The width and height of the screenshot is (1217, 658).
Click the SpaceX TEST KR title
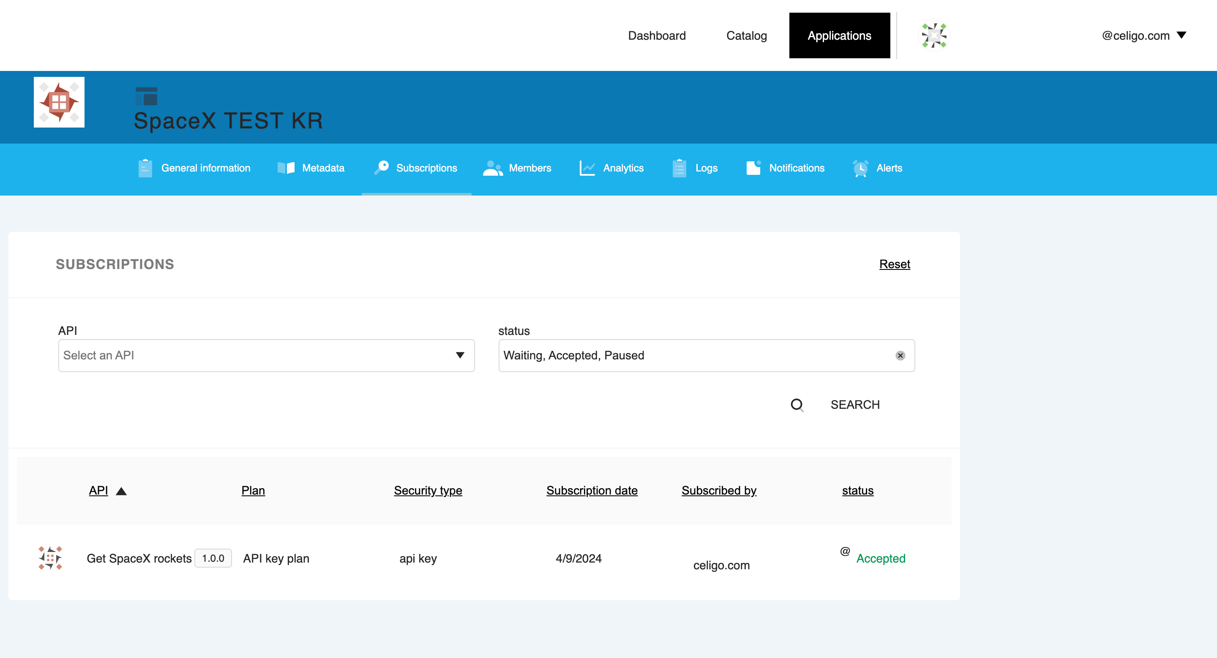pos(228,120)
